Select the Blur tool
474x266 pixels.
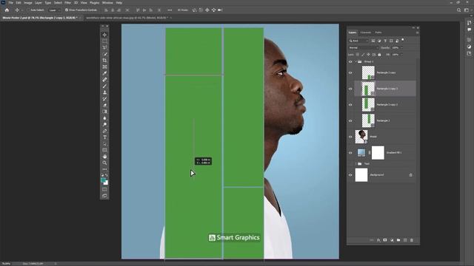tap(104, 118)
